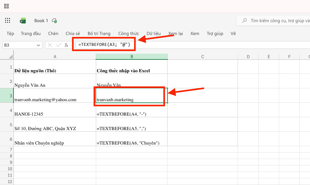Click cell '=TEXTBEFORE(A4, "-")'
The image size is (310, 185).
coord(132,110)
